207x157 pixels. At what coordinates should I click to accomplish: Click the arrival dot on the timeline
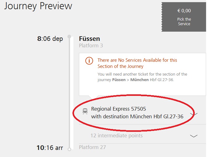(x=69, y=149)
